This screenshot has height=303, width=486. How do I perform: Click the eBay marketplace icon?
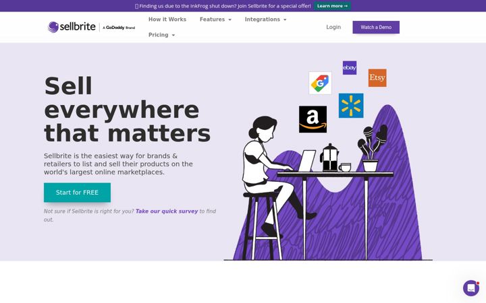pyautogui.click(x=350, y=68)
